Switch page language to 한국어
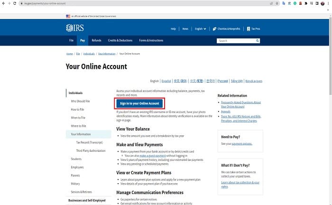This screenshot has height=205, width=332. (x=211, y=81)
